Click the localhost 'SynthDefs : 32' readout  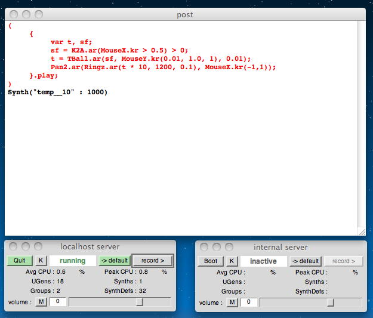click(x=125, y=291)
